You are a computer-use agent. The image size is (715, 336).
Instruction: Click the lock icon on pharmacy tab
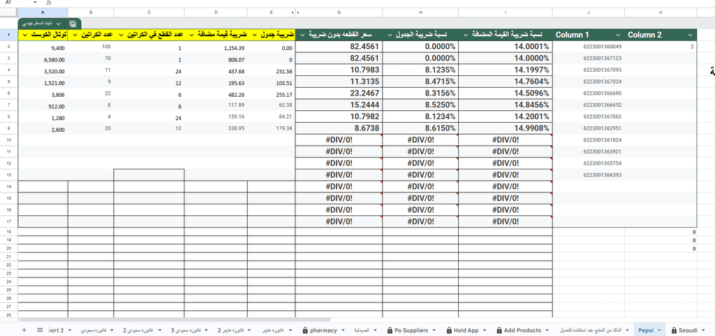305,330
